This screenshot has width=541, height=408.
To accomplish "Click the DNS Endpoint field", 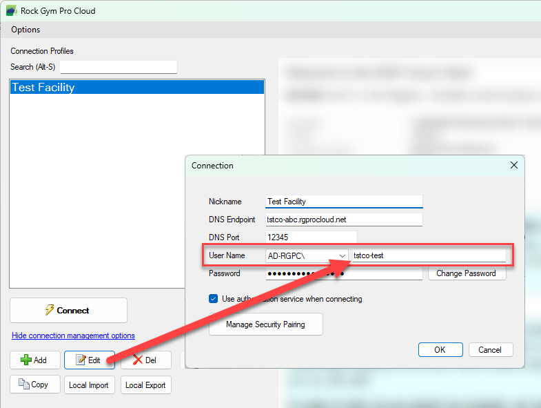I will (x=344, y=220).
